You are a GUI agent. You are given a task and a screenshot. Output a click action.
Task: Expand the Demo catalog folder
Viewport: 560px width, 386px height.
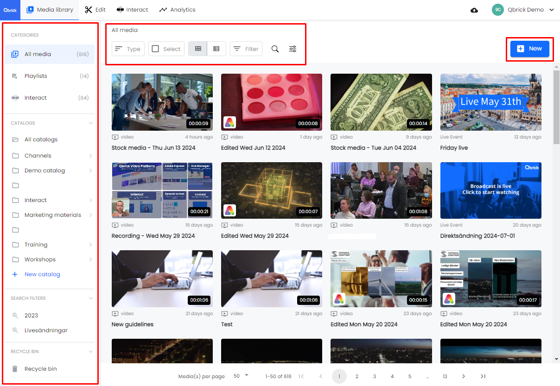pos(91,171)
